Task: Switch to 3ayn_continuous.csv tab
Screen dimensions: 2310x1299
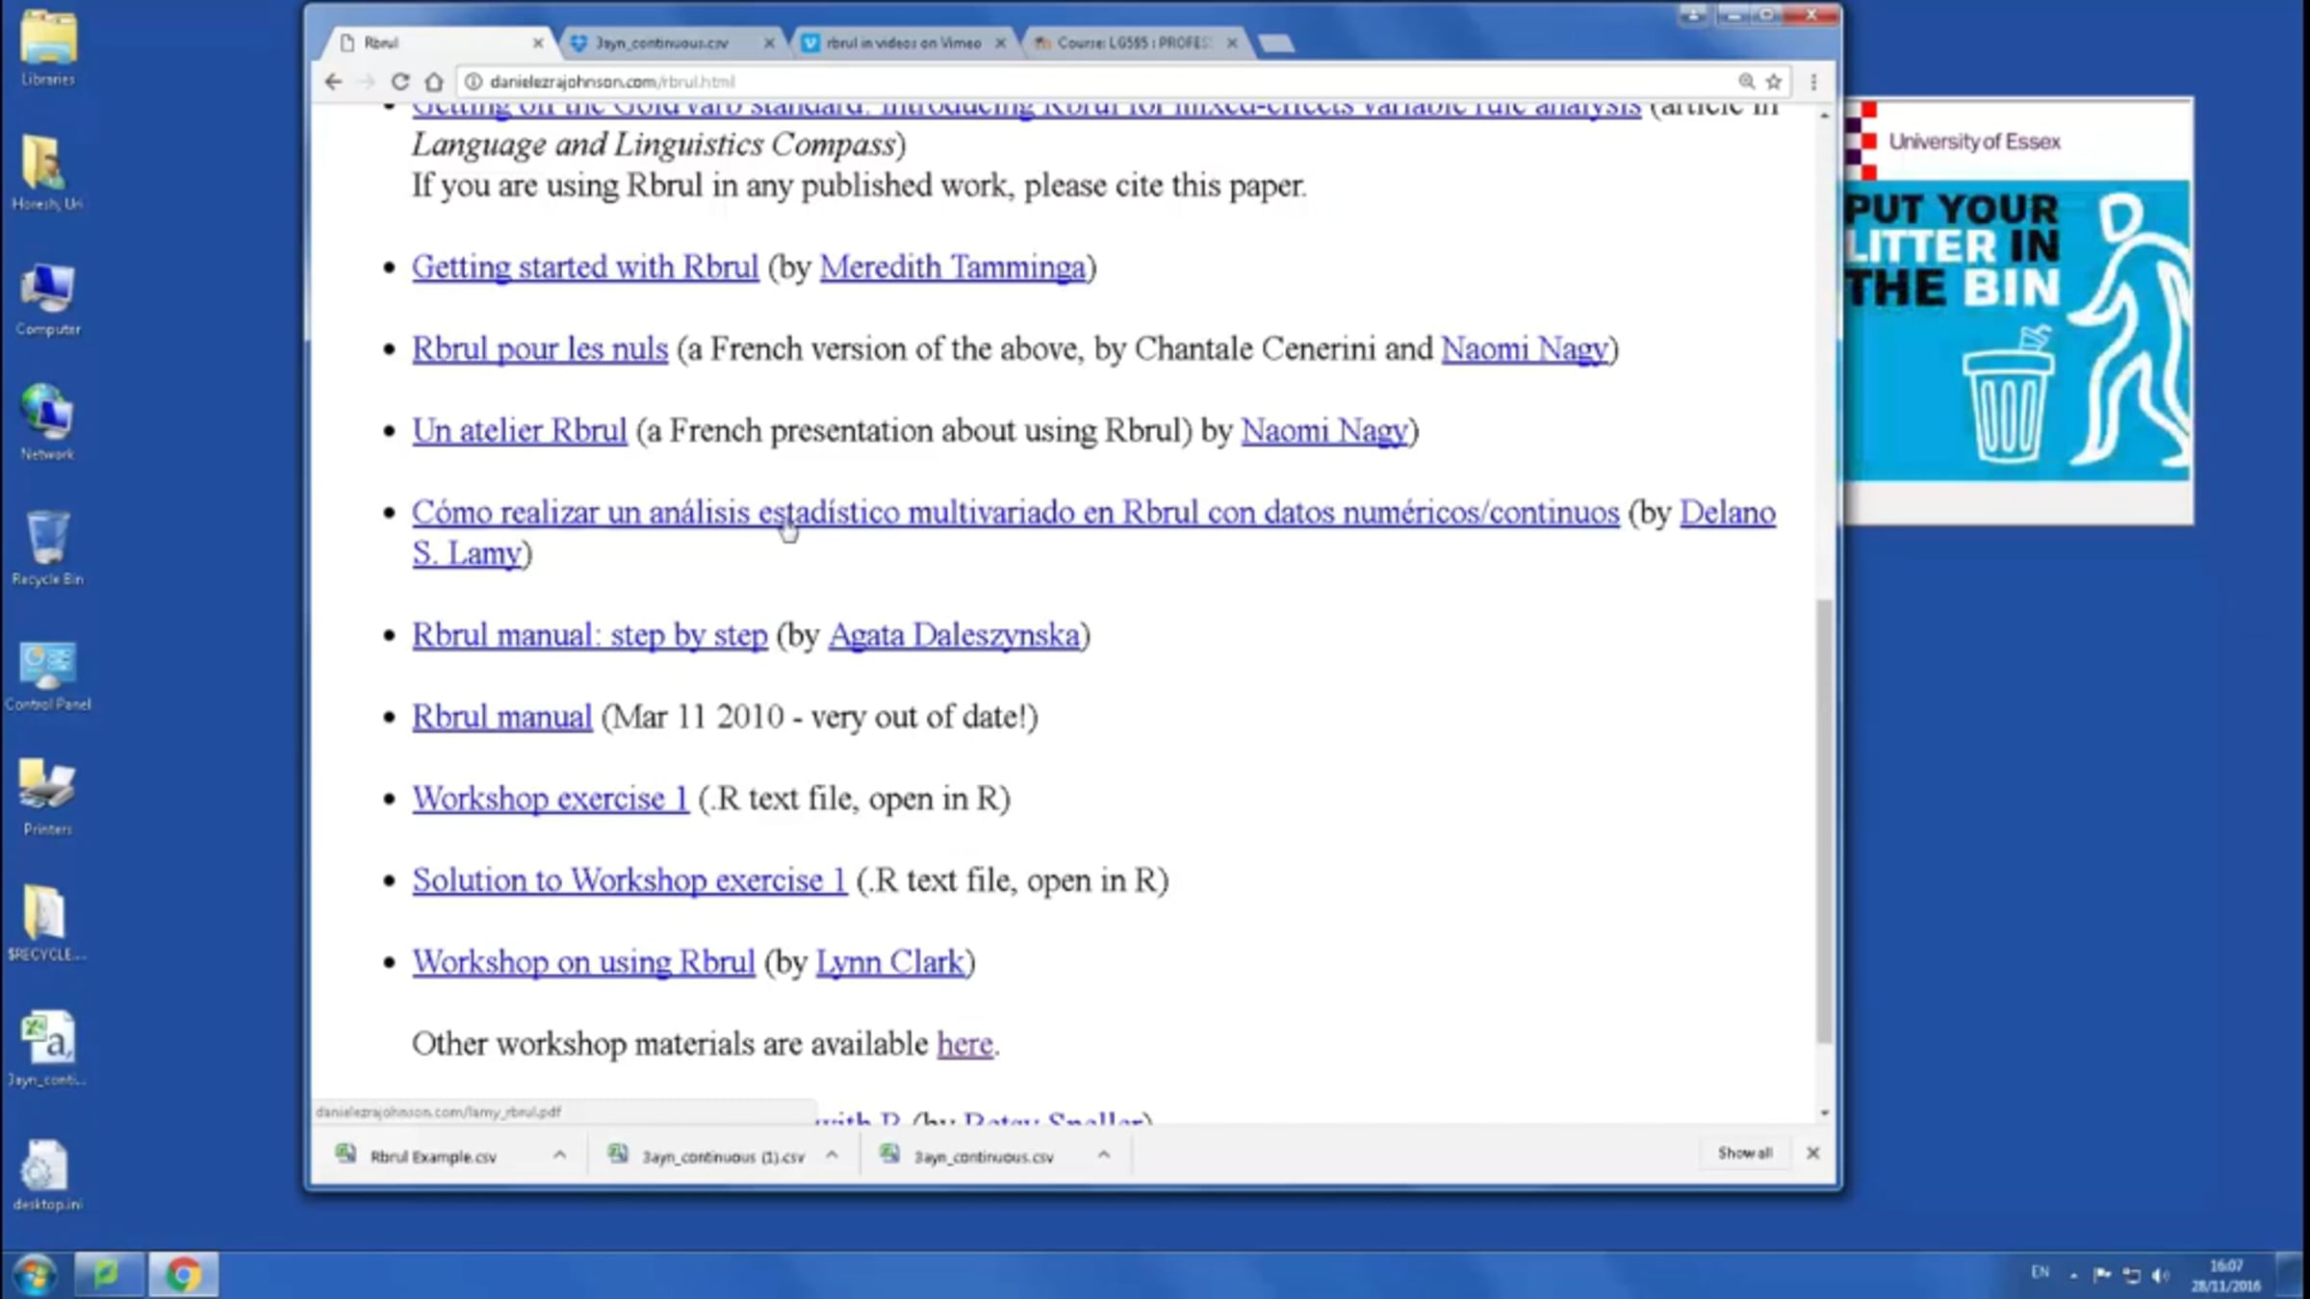Action: point(662,43)
